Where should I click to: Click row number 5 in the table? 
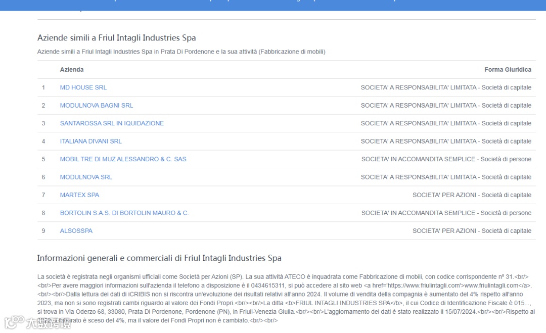(x=43, y=159)
